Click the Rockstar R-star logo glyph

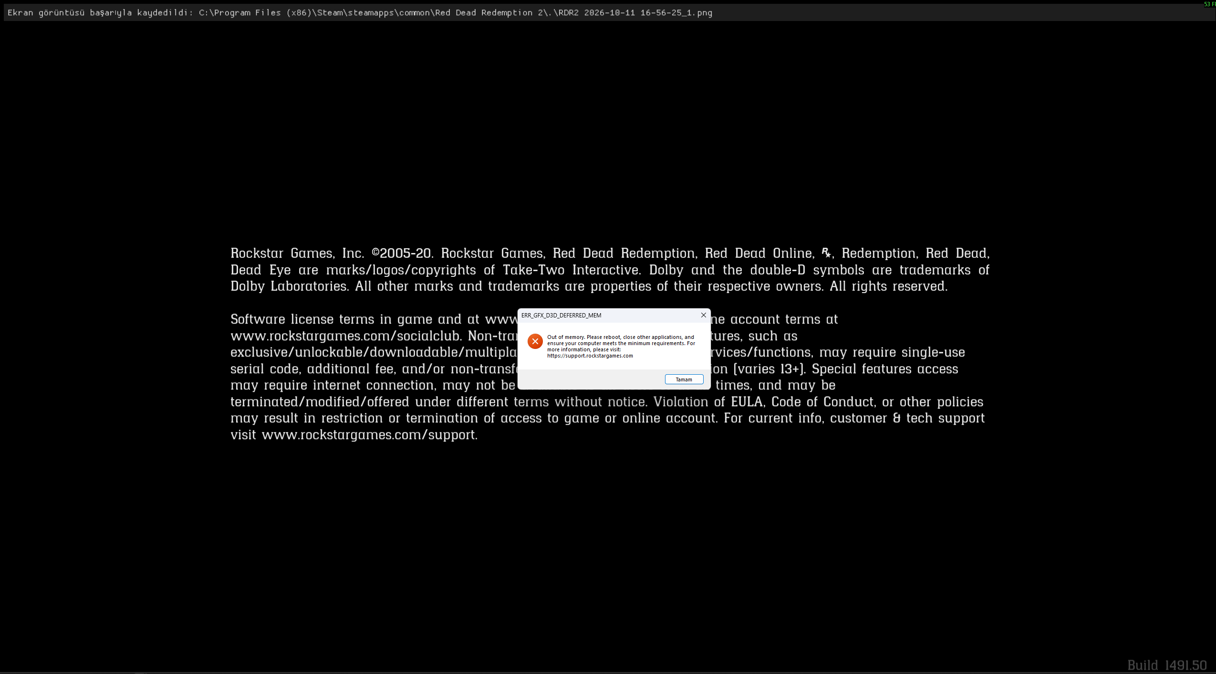coord(826,253)
